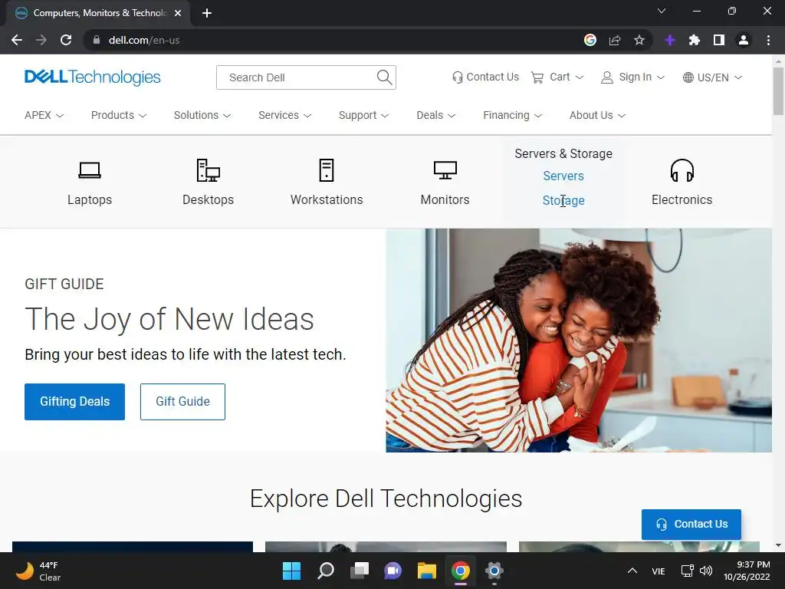Open the US/EN region selector
Viewport: 785px width, 589px height.
[712, 77]
